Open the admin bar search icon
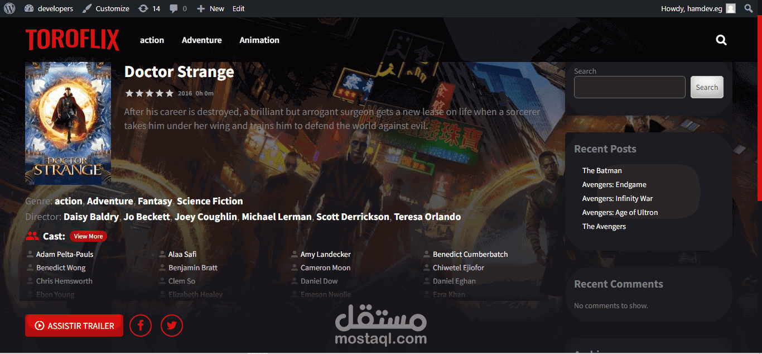762x354 pixels. pos(749,8)
